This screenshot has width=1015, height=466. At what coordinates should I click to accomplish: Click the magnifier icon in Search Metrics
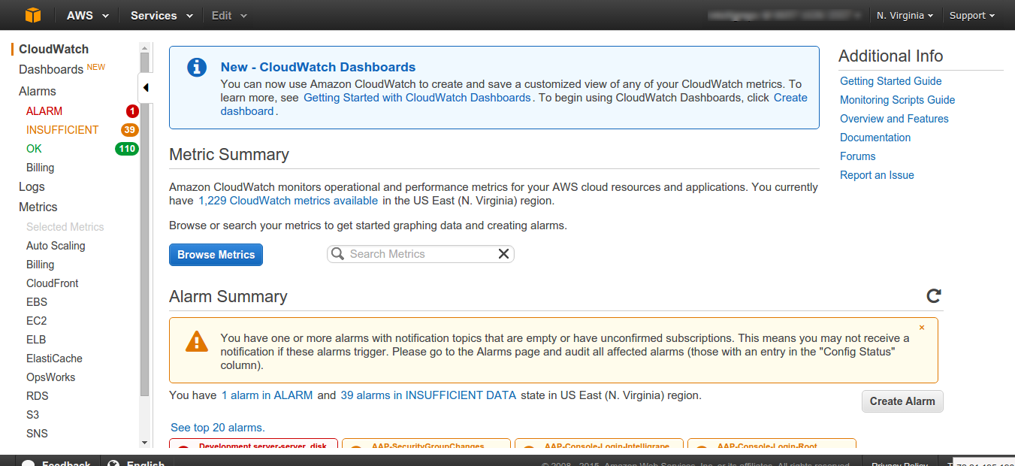coord(338,254)
